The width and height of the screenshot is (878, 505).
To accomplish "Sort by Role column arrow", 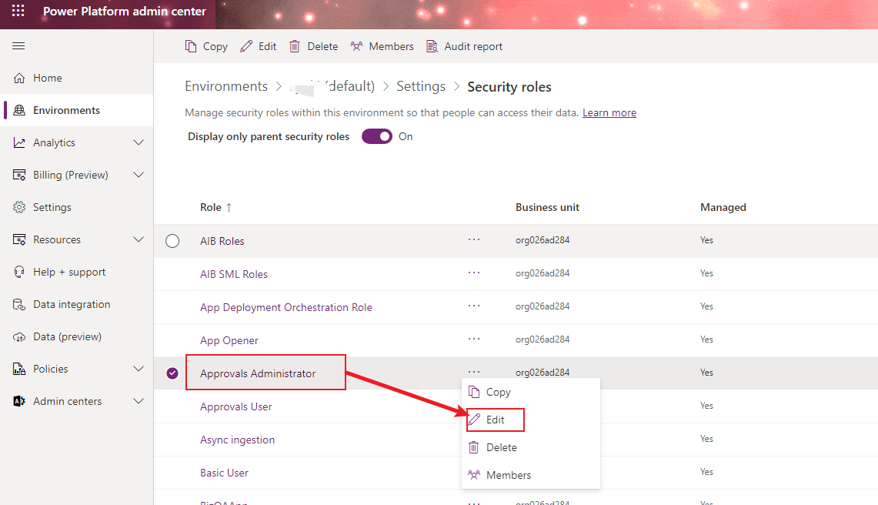I will pyautogui.click(x=229, y=207).
